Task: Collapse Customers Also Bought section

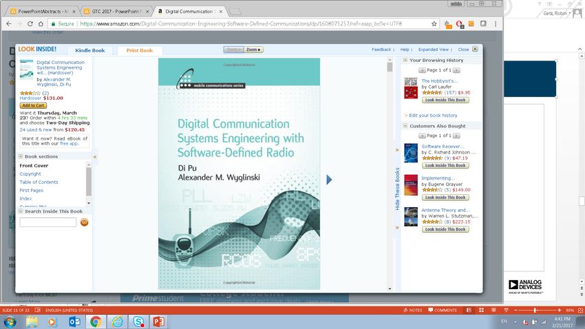Action: coord(405,126)
